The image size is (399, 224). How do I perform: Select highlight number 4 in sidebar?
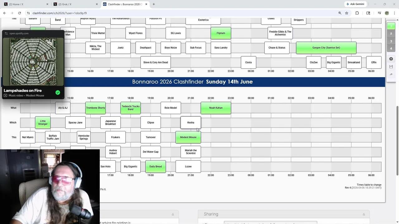pyautogui.click(x=391, y=49)
